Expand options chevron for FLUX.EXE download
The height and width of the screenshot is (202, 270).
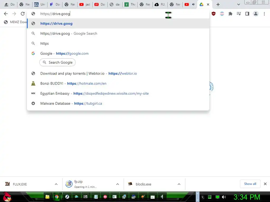pyautogui.click(x=56, y=184)
